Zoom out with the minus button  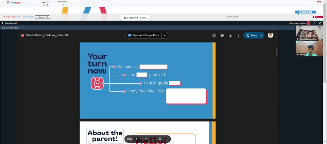pyautogui.click(x=153, y=139)
